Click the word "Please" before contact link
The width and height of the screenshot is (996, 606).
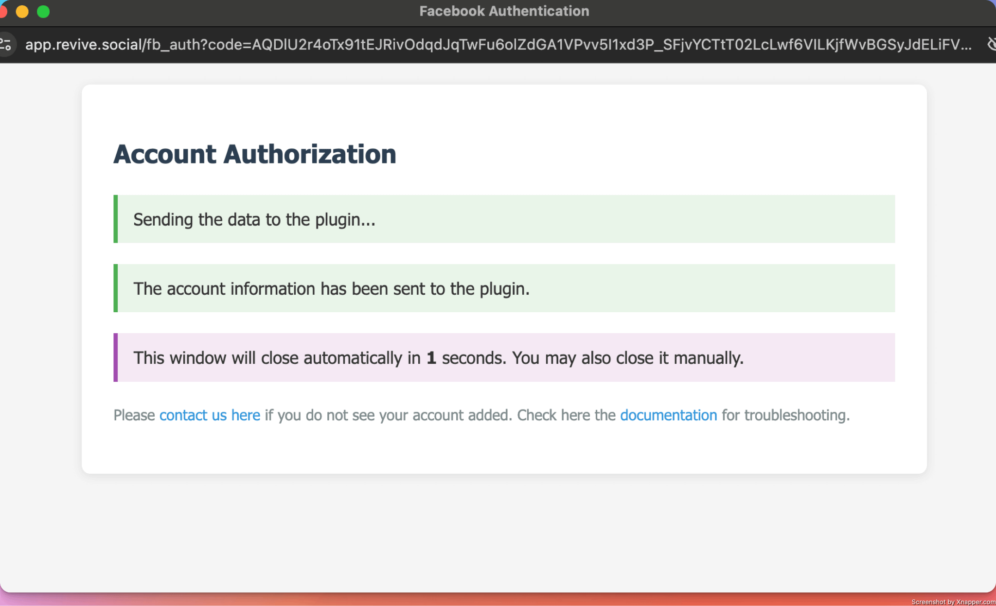pyautogui.click(x=134, y=415)
